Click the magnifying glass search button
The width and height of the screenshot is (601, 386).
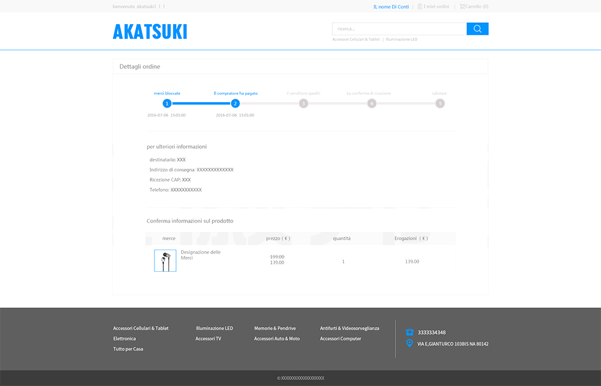pyautogui.click(x=477, y=29)
